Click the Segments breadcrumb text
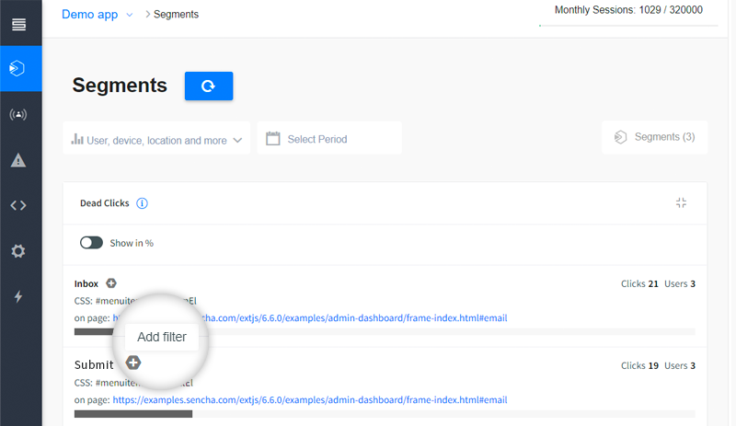 pyautogui.click(x=176, y=15)
